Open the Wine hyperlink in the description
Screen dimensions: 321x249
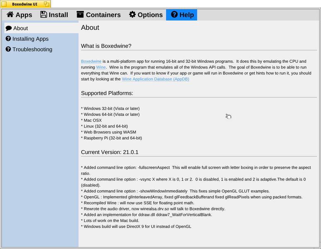click(x=101, y=67)
